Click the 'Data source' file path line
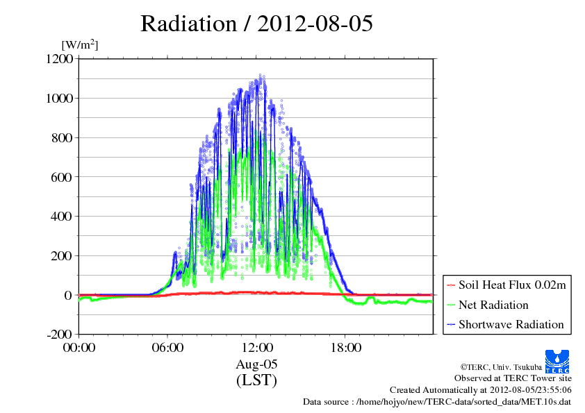Image resolution: width=585 pixels, height=413 pixels. 437,402
